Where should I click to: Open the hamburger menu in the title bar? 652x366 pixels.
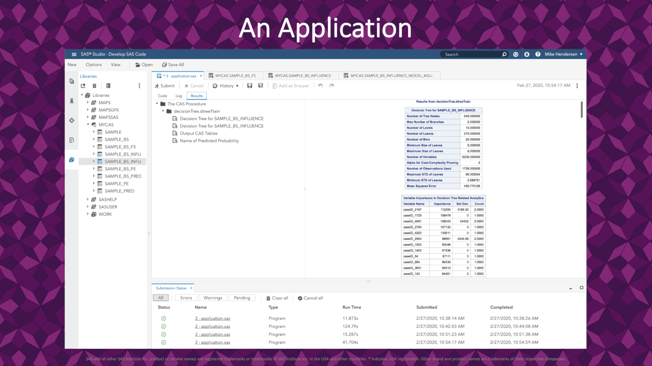74,54
